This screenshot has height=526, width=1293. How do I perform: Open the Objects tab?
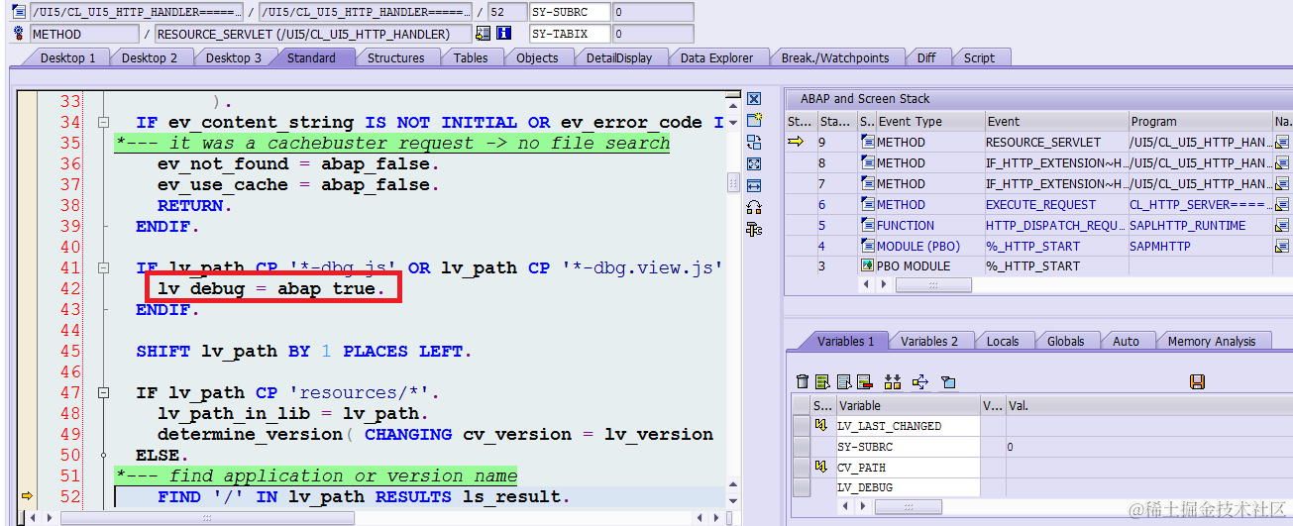pyautogui.click(x=537, y=57)
